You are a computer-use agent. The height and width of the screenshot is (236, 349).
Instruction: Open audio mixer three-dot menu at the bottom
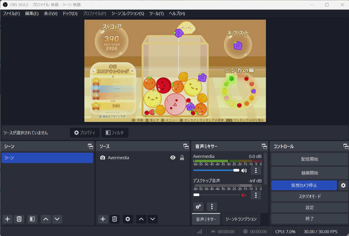[212, 207]
